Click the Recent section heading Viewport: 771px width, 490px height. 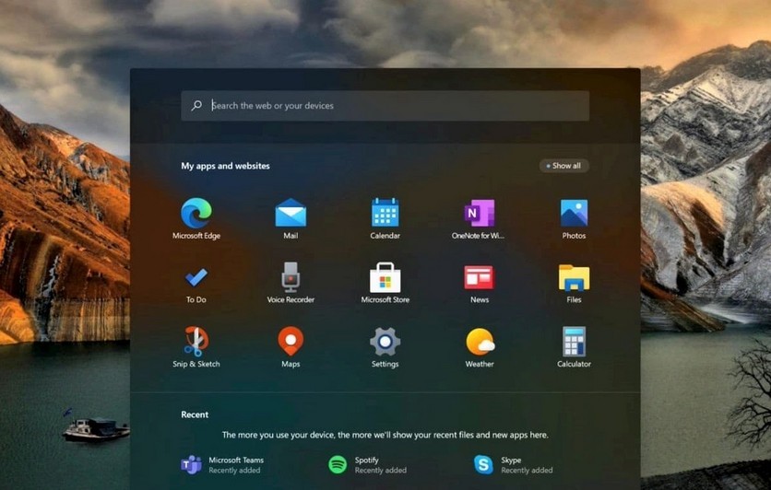pos(195,414)
